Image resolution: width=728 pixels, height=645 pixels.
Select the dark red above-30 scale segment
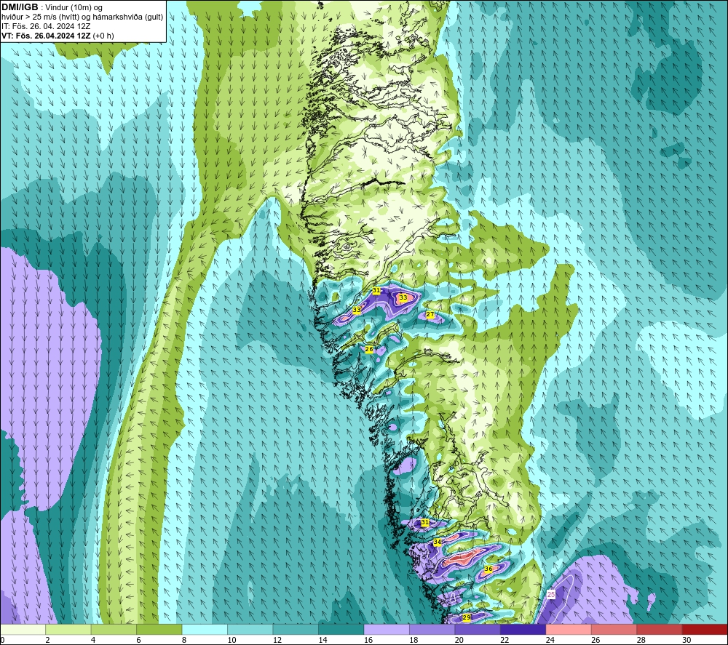pos(705,629)
